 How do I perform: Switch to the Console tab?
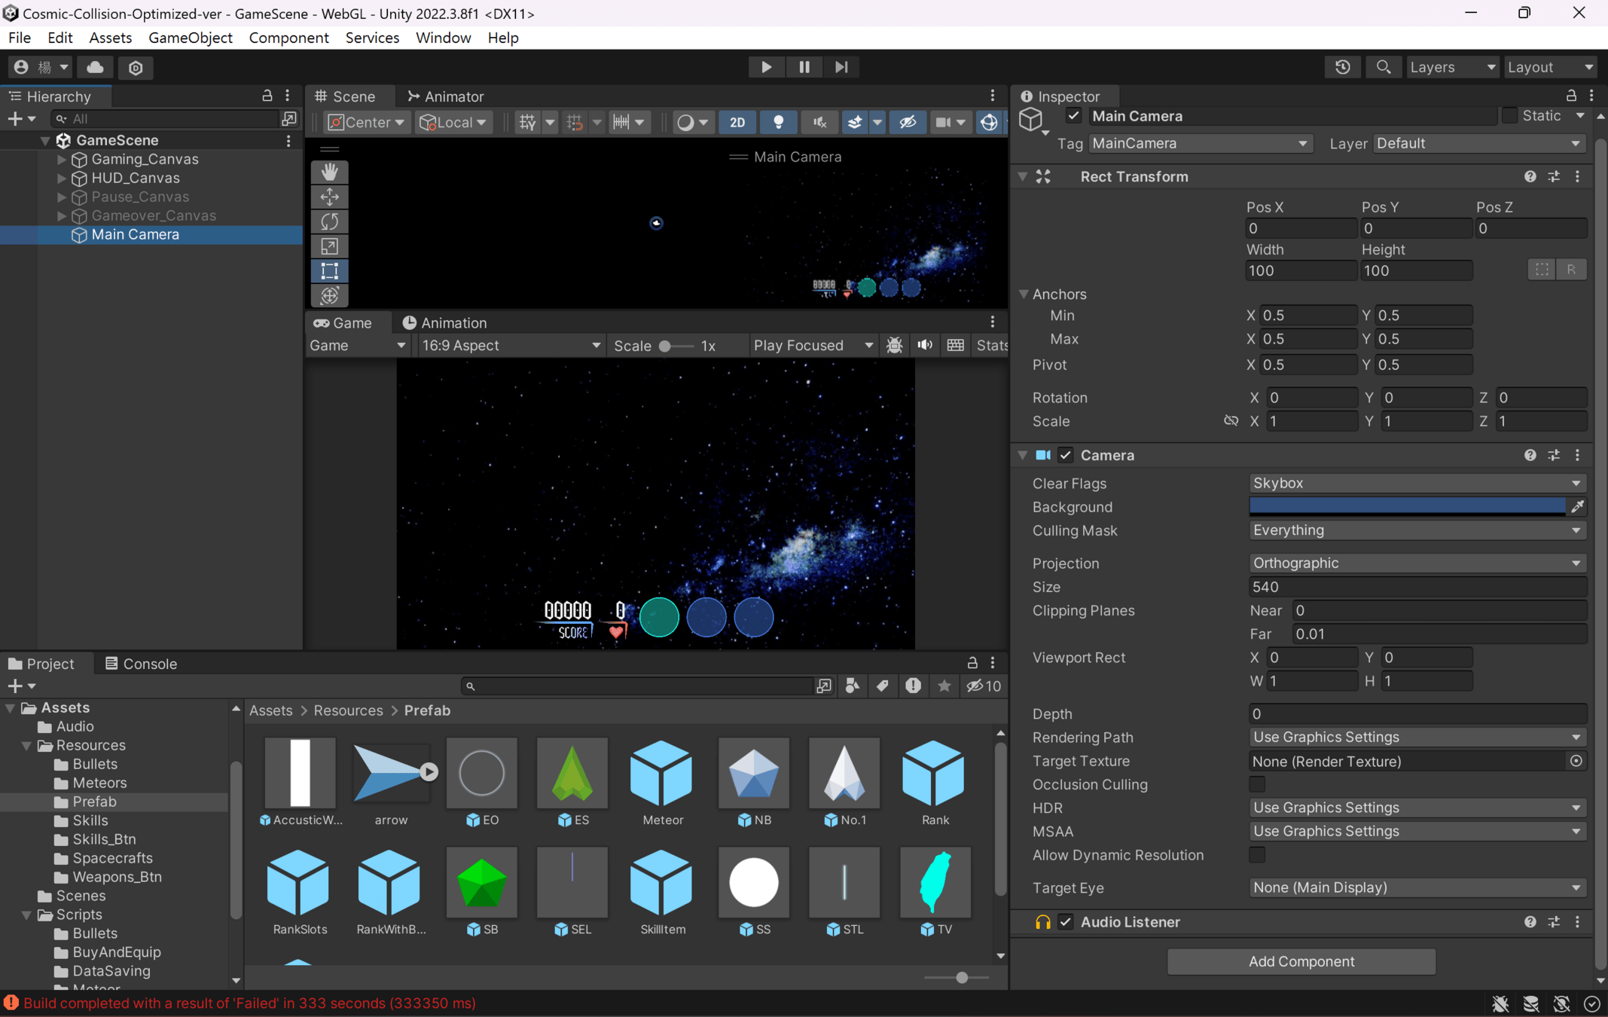(141, 664)
